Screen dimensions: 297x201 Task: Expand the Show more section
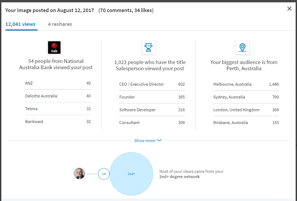145,141
